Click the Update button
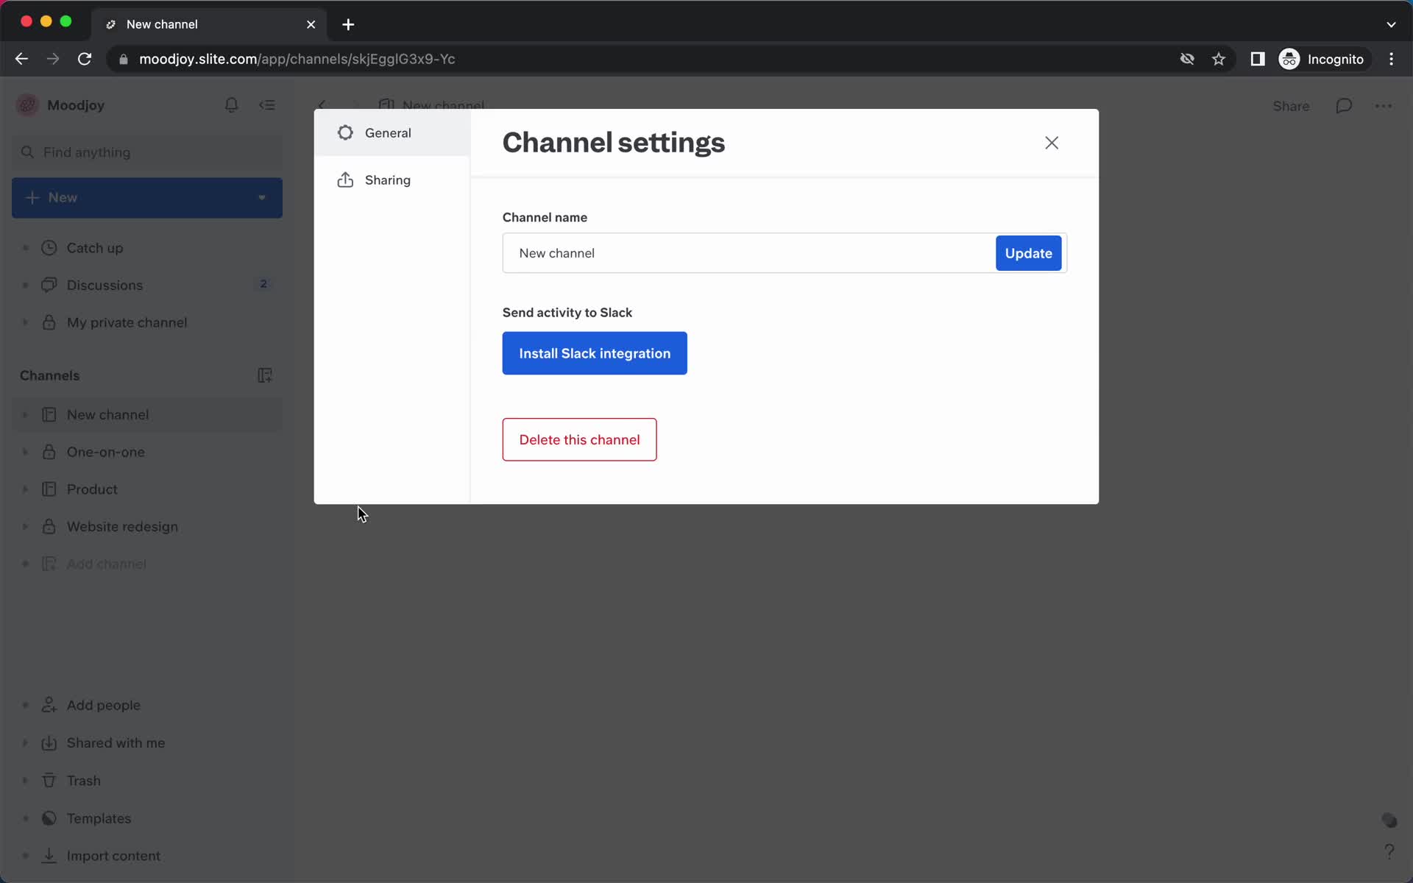The width and height of the screenshot is (1413, 883). (1028, 253)
